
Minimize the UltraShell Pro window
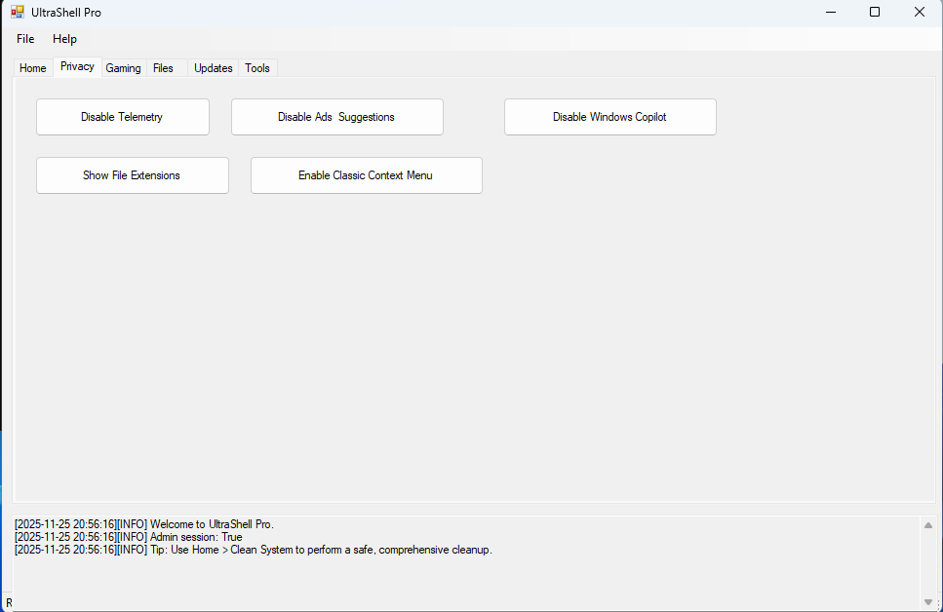click(831, 12)
